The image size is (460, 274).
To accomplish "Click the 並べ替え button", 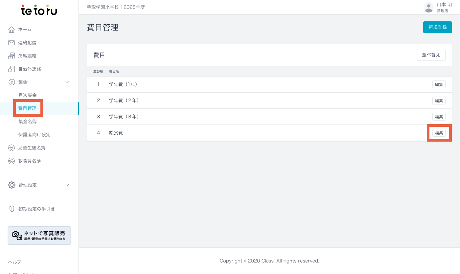I will coord(431,55).
